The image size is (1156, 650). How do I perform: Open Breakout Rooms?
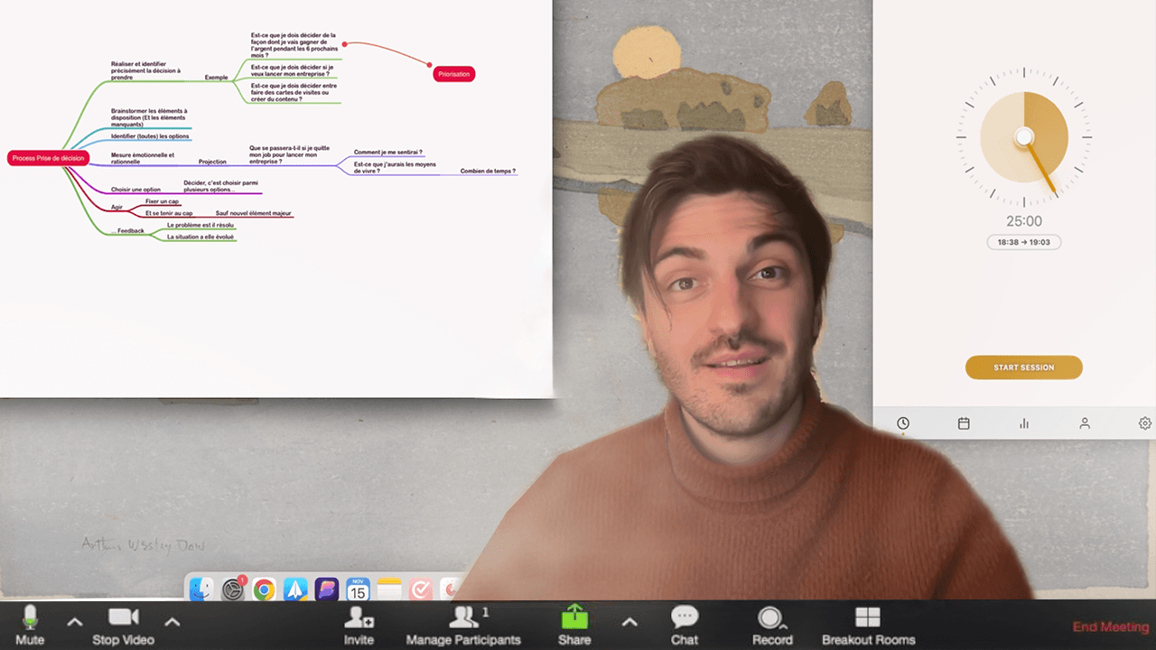click(868, 625)
